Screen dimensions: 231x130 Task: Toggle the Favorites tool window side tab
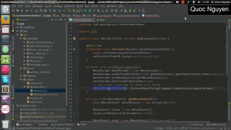tap(13, 92)
